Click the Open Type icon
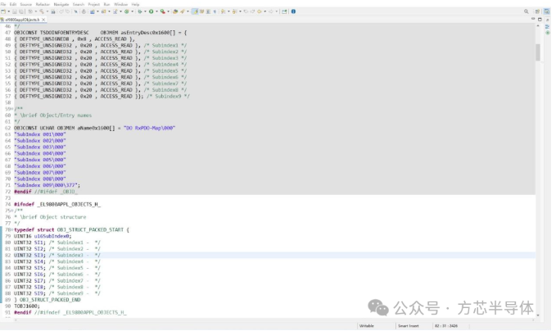 [x=175, y=11]
